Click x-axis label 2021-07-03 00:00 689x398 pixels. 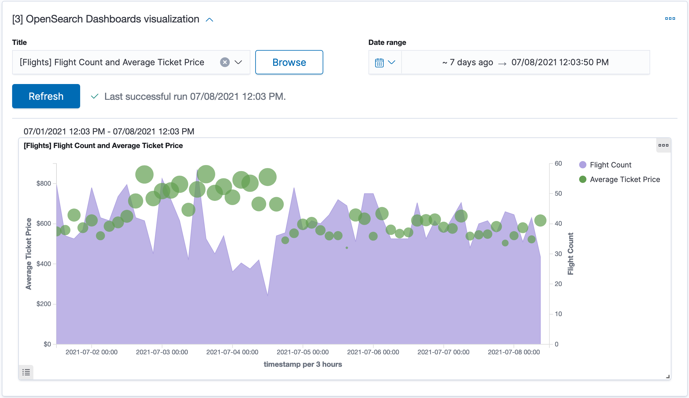click(x=162, y=352)
